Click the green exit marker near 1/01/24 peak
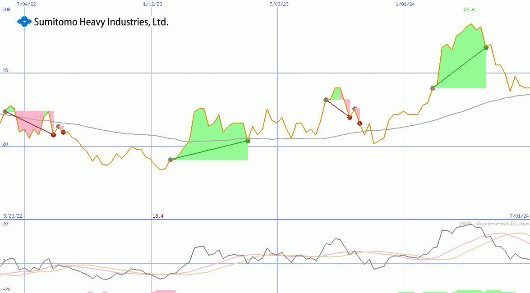This screenshot has width=530, height=293. (x=486, y=48)
